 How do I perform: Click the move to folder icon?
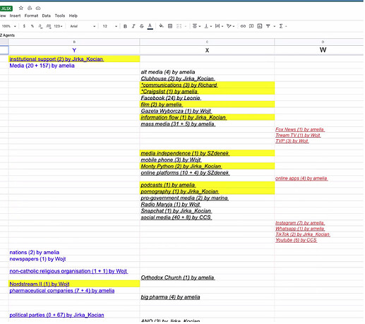point(30,8)
